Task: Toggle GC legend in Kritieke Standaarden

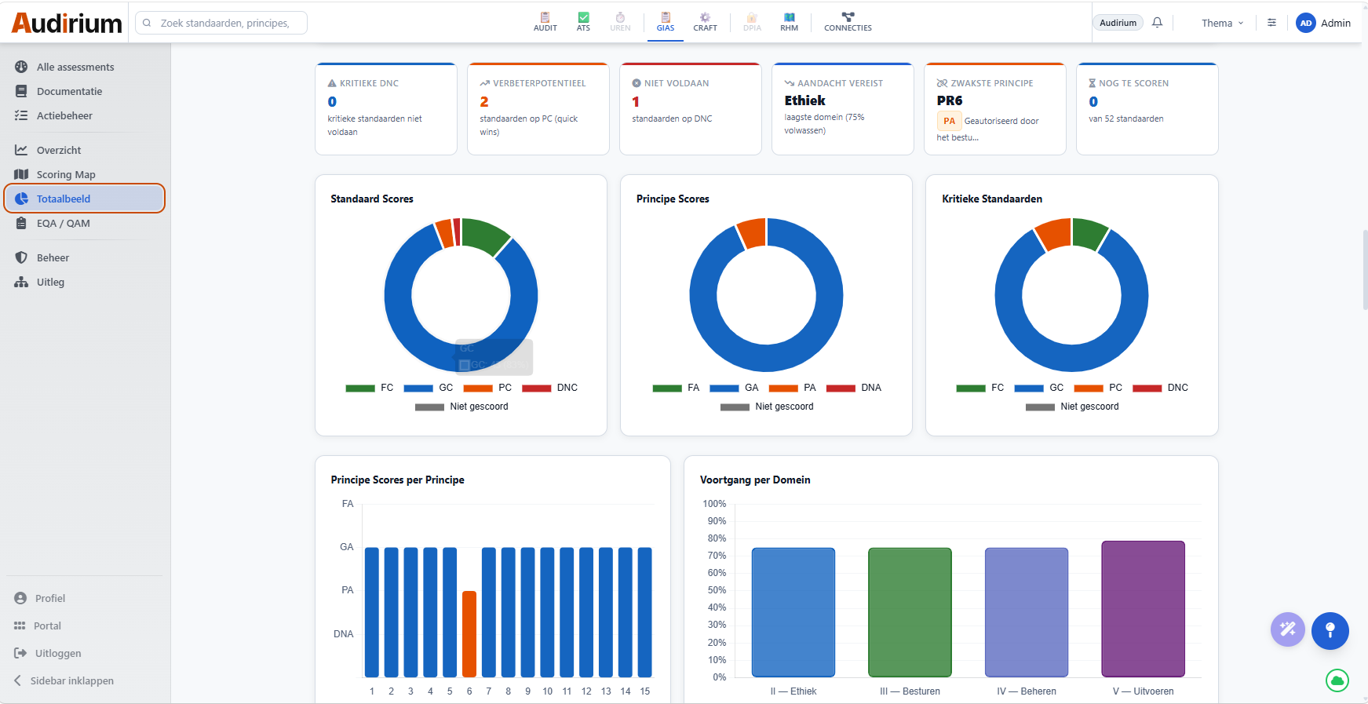Action: [x=1039, y=388]
